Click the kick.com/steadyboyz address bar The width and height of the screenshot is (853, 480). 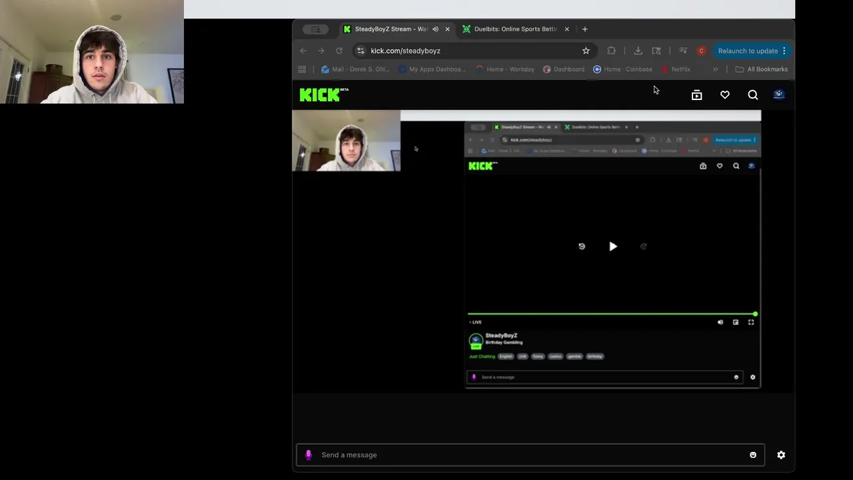[x=474, y=51]
